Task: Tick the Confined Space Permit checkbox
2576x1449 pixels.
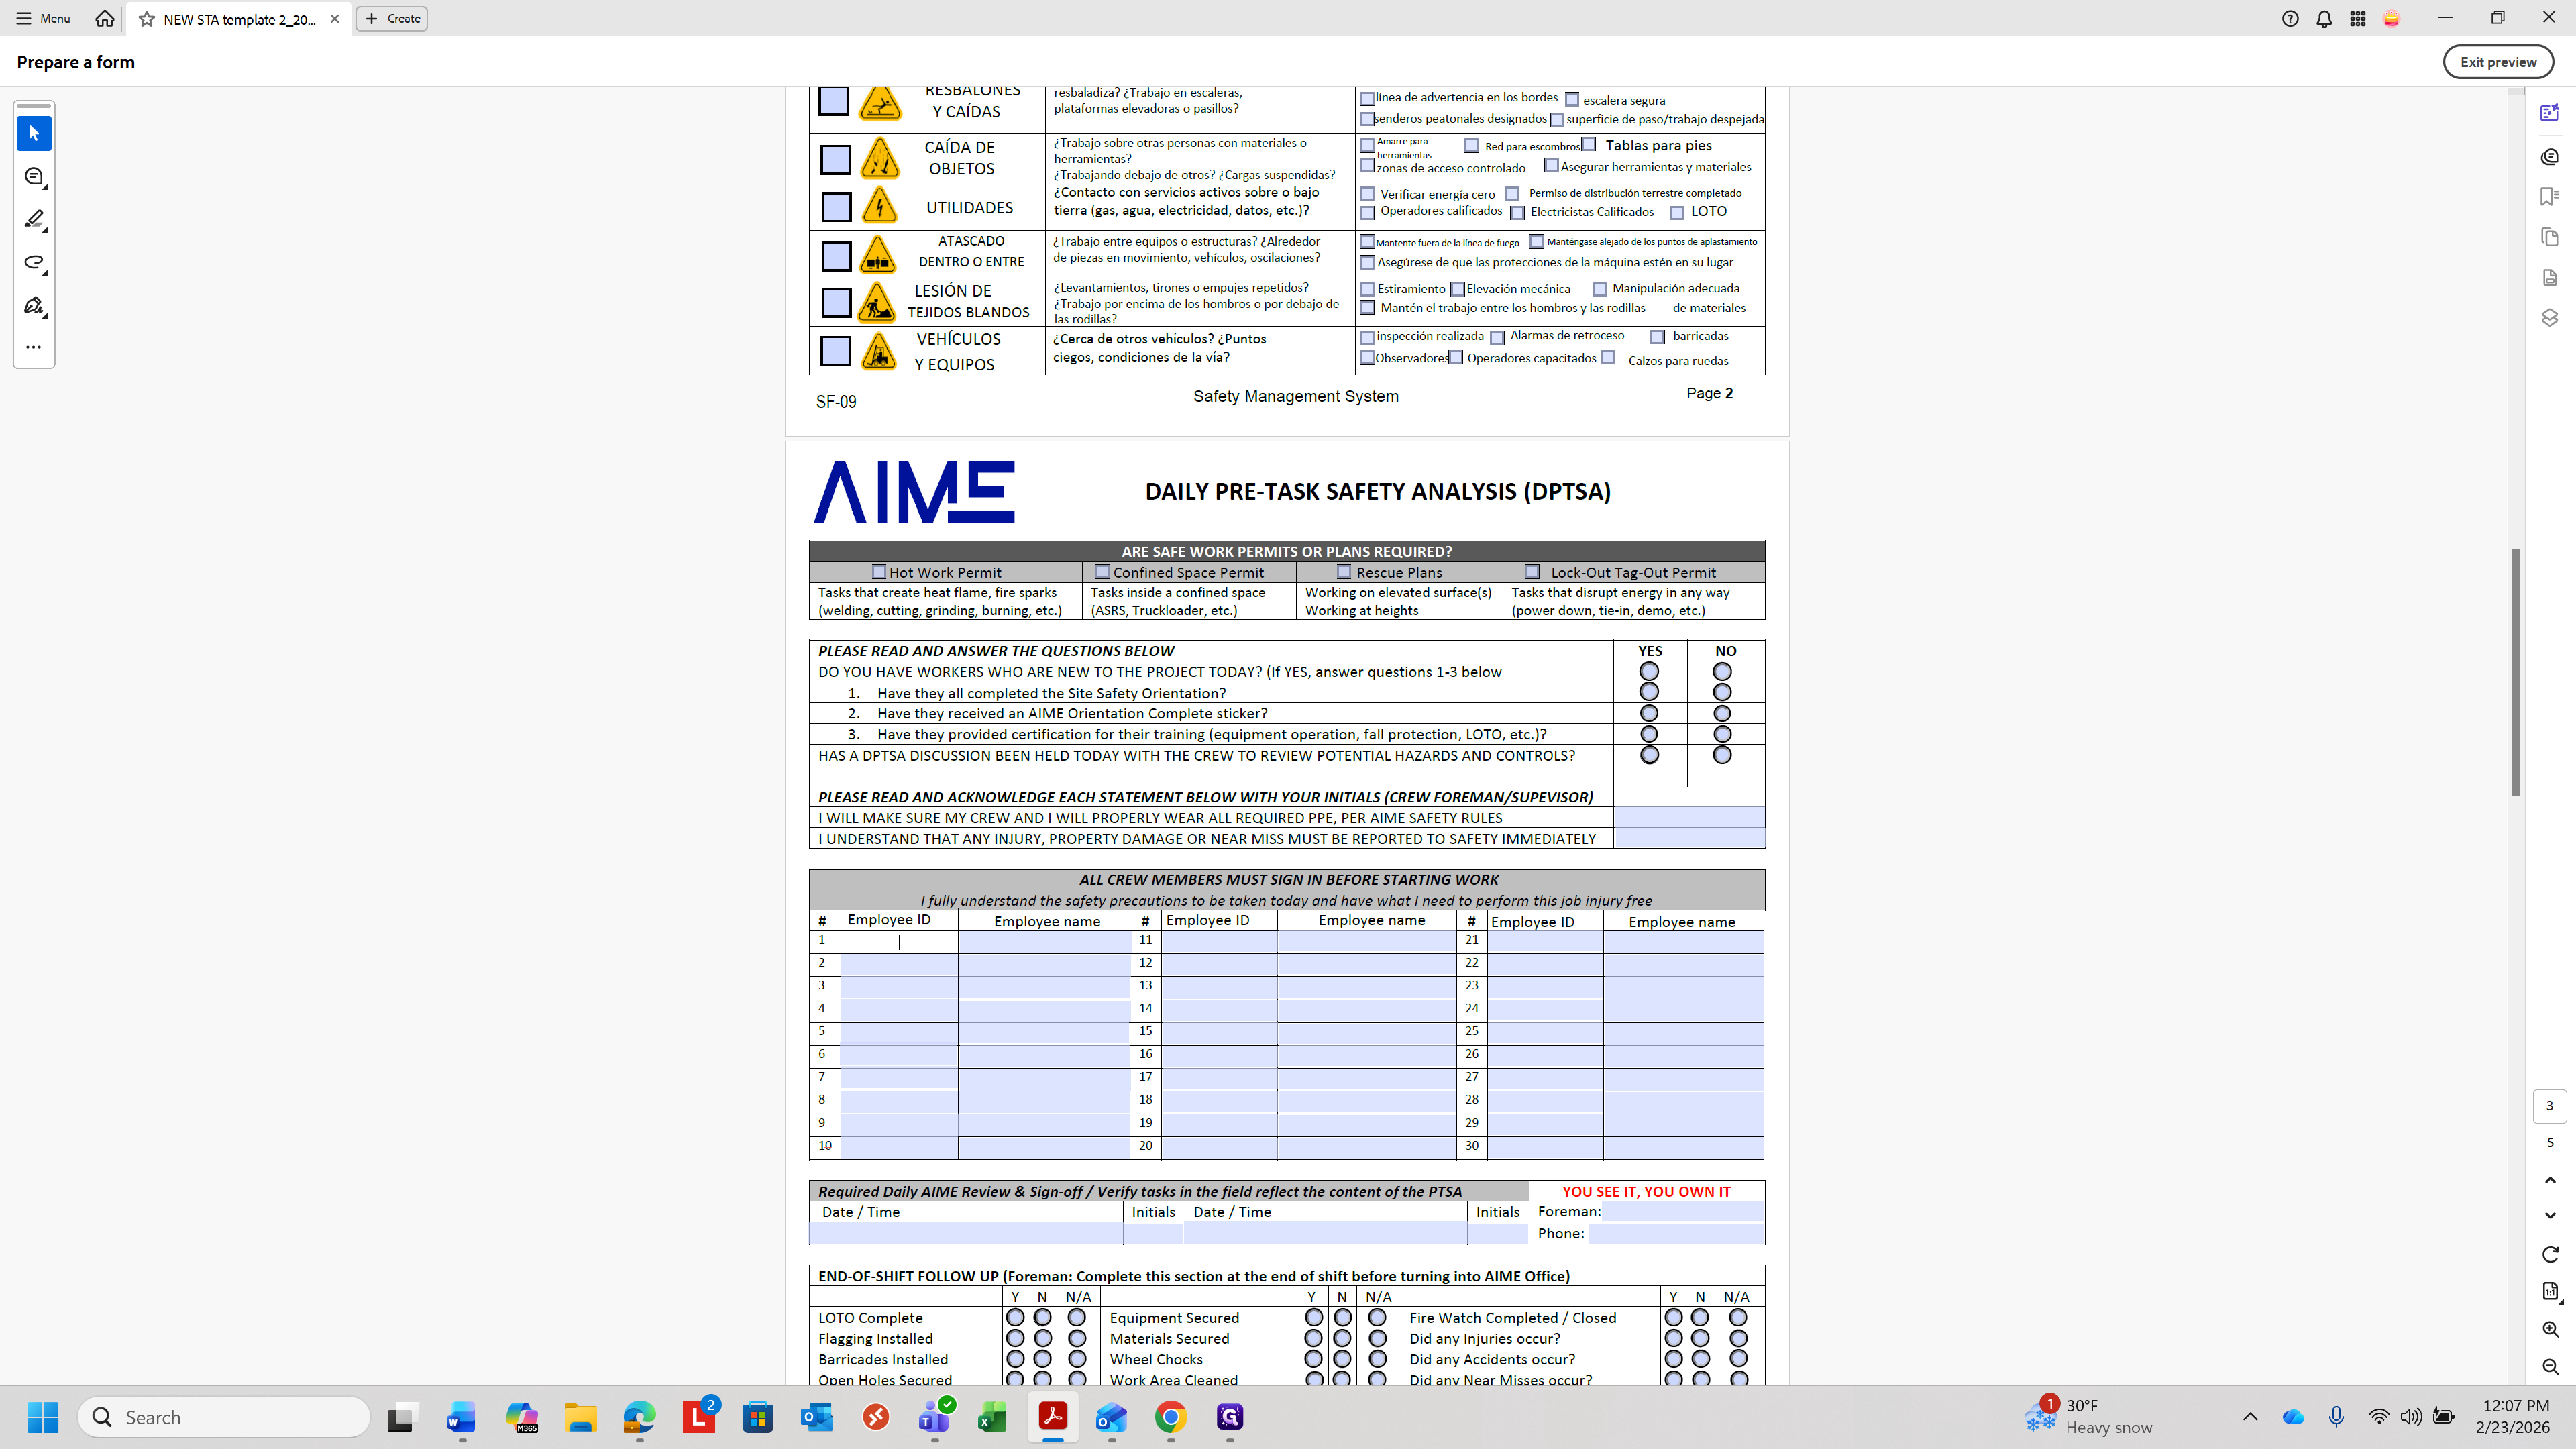Action: click(1102, 572)
